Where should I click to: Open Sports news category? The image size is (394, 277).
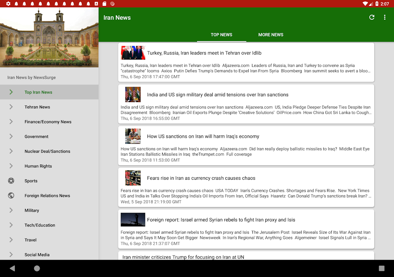point(49,181)
